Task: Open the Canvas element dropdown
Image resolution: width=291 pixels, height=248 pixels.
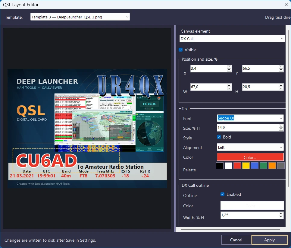Action: coord(232,39)
